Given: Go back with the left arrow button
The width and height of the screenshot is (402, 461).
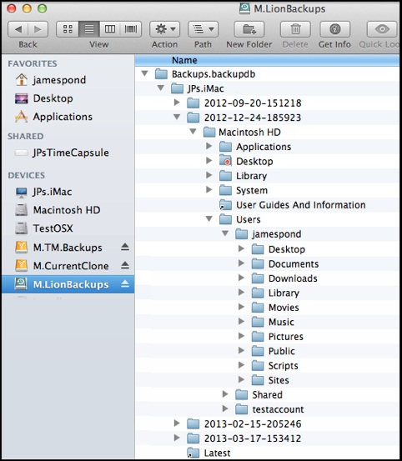Looking at the screenshot, I should coord(18,29).
